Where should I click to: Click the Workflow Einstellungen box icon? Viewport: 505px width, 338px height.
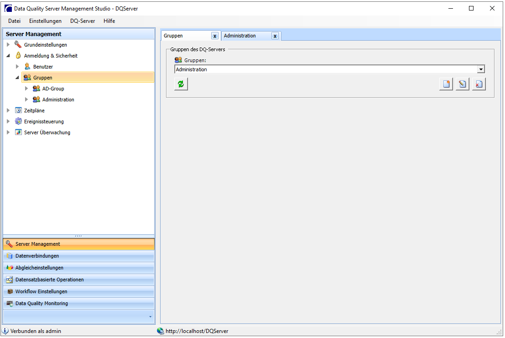[x=10, y=291]
